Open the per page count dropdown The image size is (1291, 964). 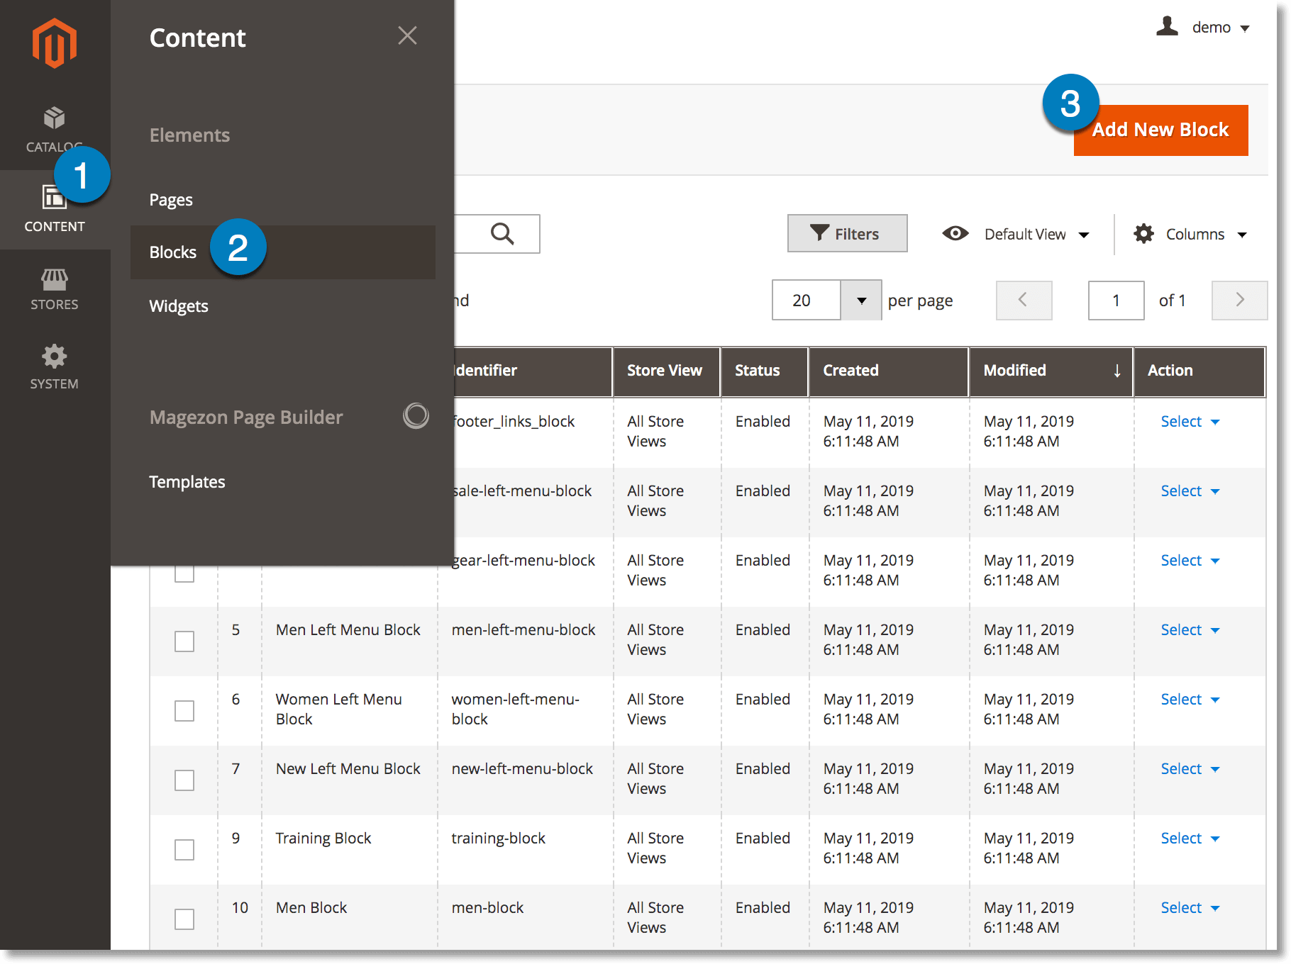861,300
